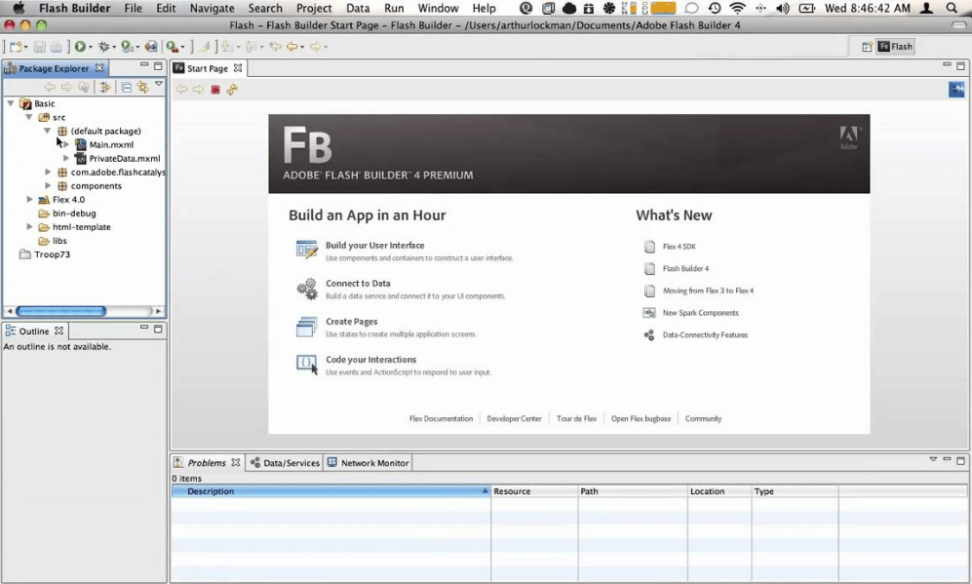Collapse the src folder node
The width and height of the screenshot is (972, 584).
coord(28,117)
